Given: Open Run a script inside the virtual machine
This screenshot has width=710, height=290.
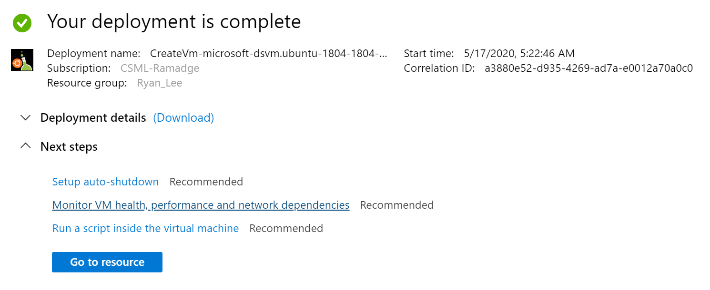Looking at the screenshot, I should click(145, 228).
